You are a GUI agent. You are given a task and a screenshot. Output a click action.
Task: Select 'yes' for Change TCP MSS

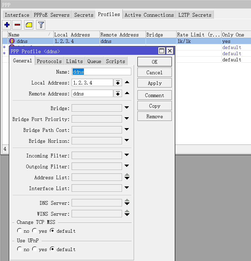(35, 231)
